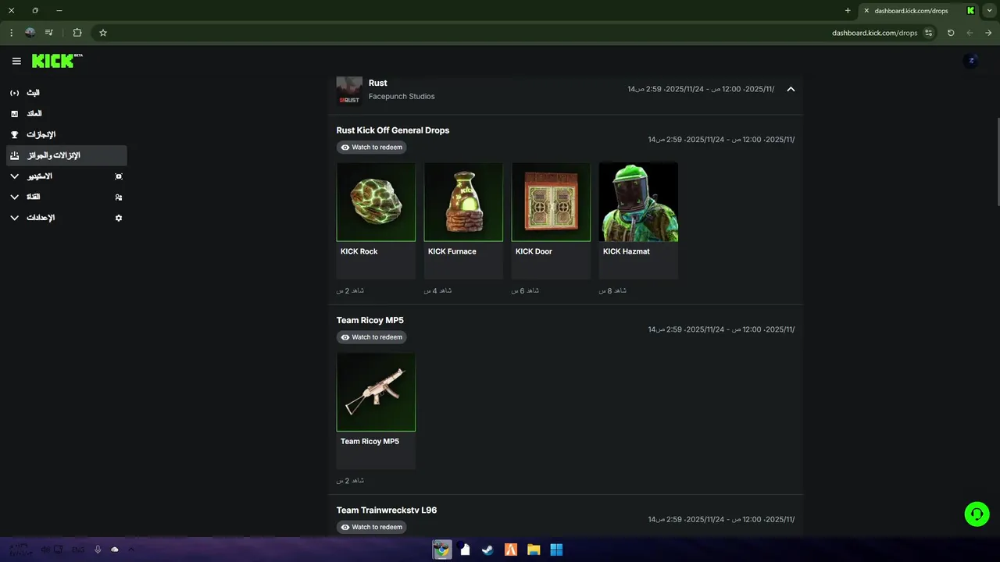Image resolution: width=1000 pixels, height=562 pixels.
Task: Close the dashboard.kick.com/drops tab
Action: [866, 11]
